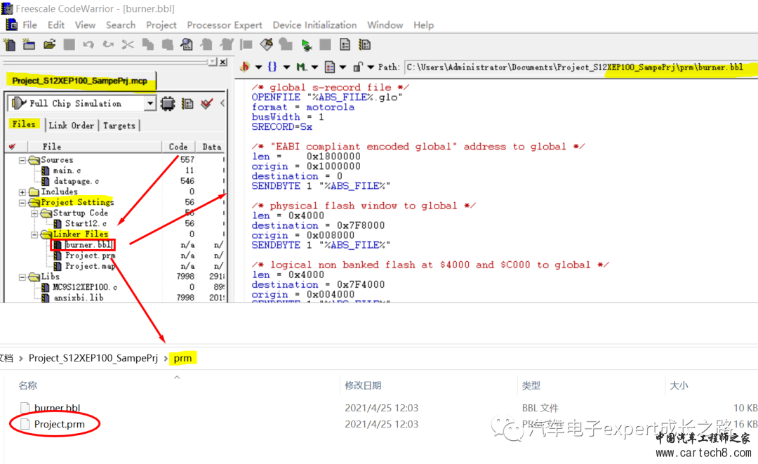758x464 pixels.
Task: Open dropdown arrow next to header 'h' icon
Action: 258,67
